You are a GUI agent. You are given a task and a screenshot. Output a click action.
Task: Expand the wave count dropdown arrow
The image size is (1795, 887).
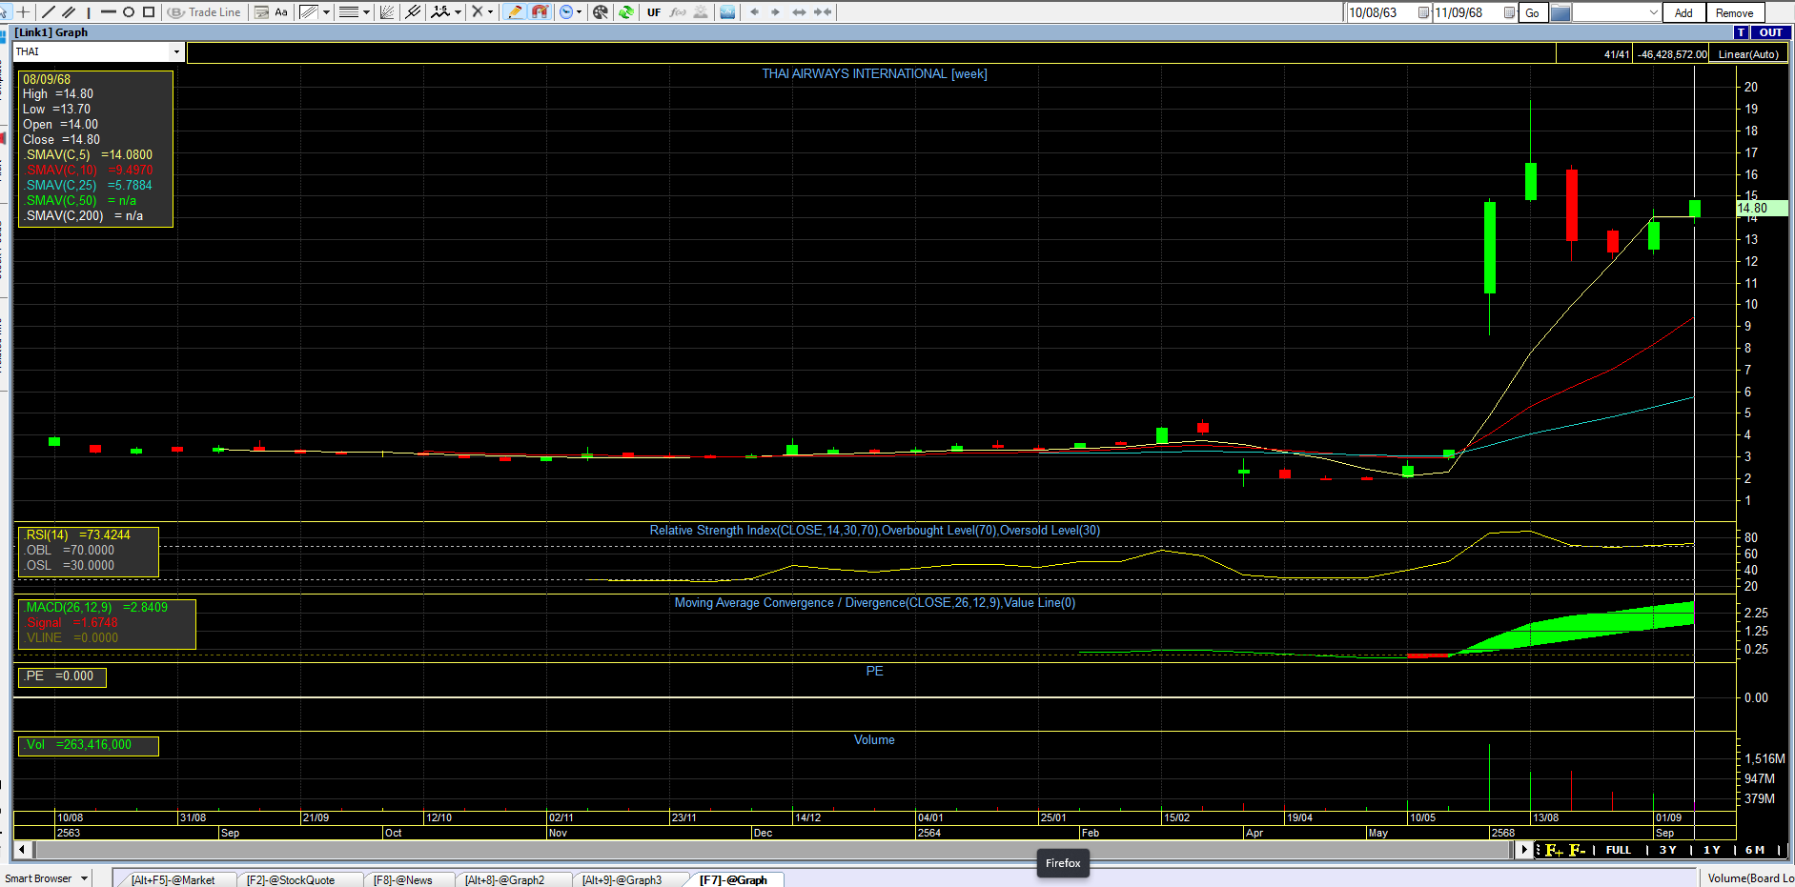click(x=459, y=12)
